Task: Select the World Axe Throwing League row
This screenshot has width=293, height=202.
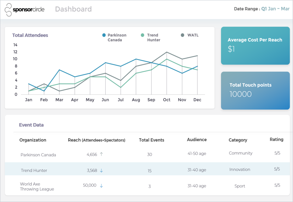Action: (147, 185)
